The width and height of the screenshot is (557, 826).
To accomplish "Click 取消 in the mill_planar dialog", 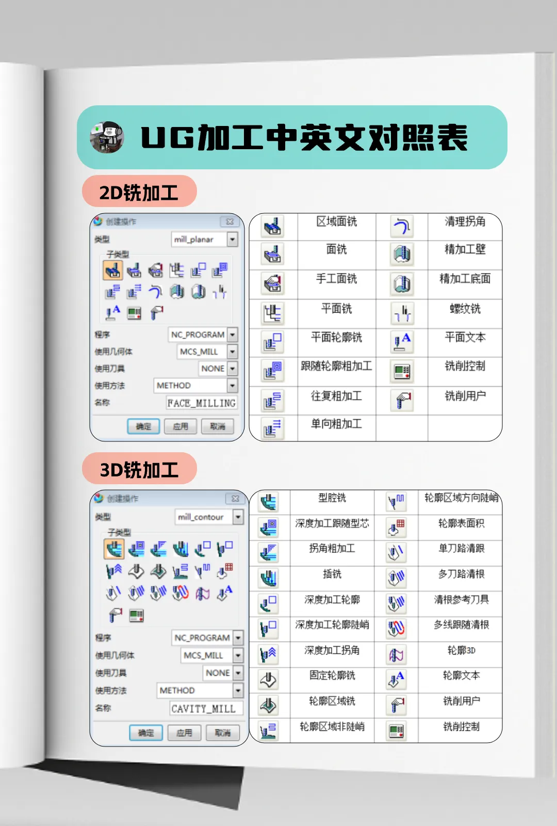I will [218, 426].
